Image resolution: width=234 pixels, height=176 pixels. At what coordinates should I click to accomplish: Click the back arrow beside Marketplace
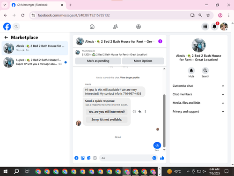6,38
